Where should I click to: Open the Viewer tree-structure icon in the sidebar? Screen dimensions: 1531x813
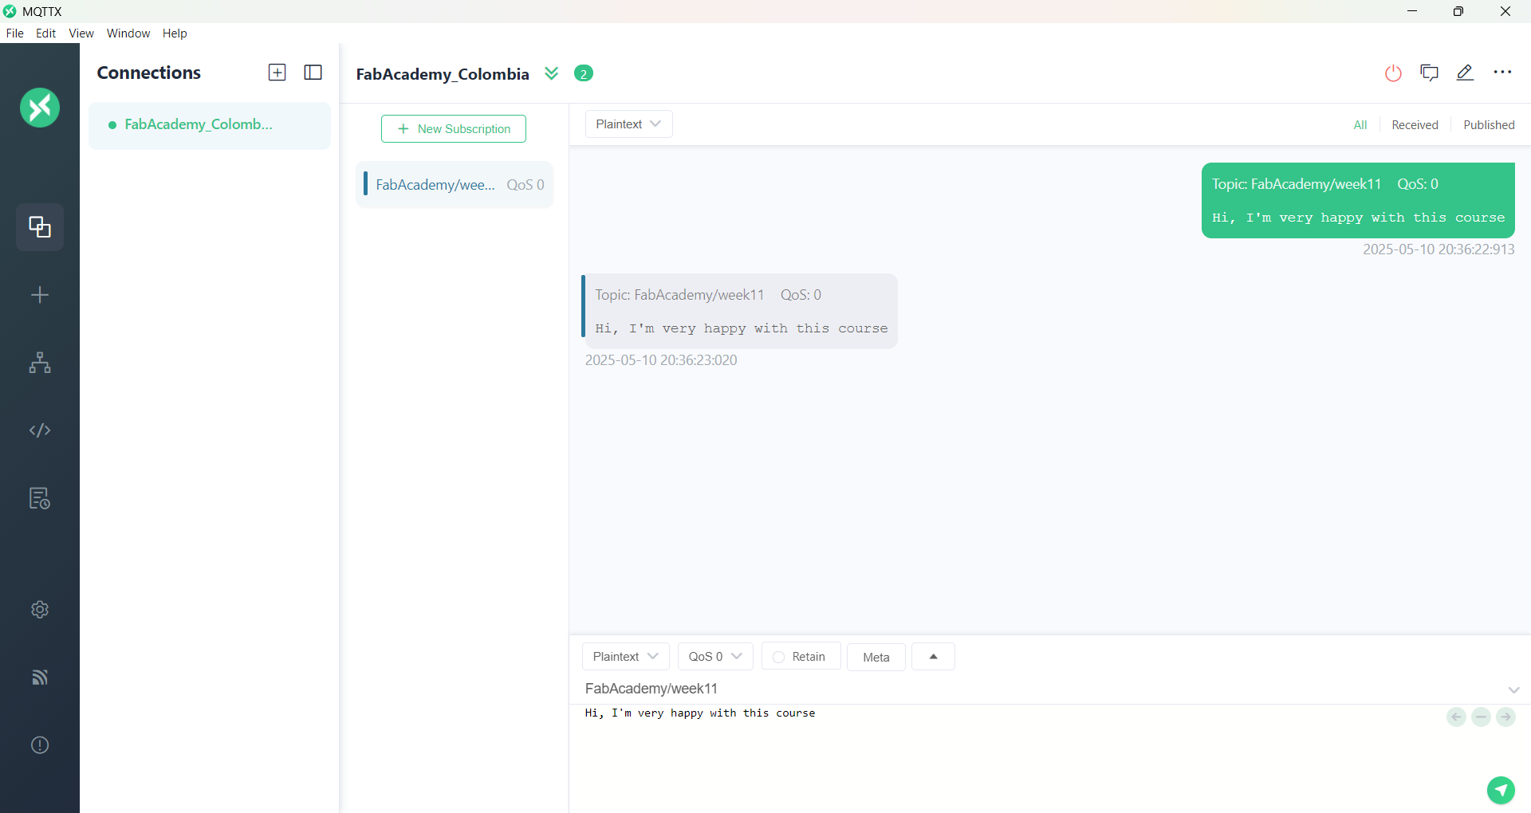[x=40, y=363]
